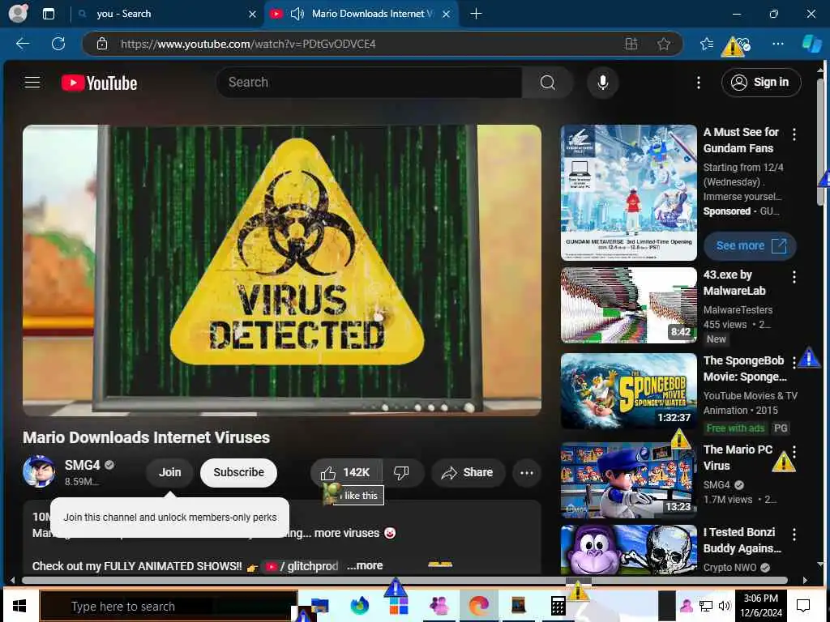Join the SMG4 channel membership

coord(170,472)
